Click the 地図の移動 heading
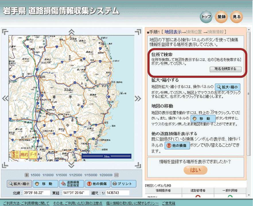 [x=162, y=106]
